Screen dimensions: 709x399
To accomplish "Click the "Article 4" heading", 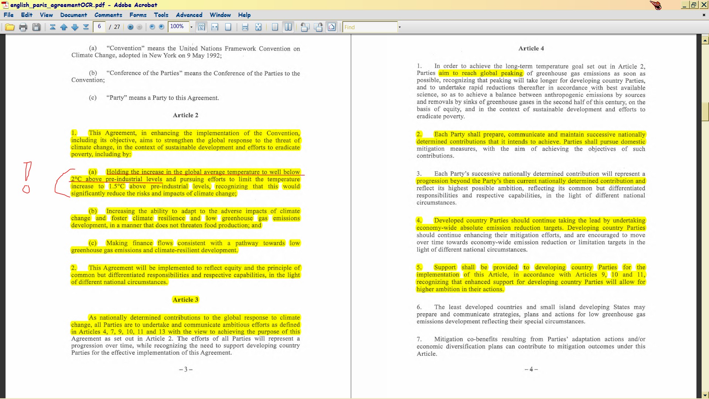I will pyautogui.click(x=531, y=48).
